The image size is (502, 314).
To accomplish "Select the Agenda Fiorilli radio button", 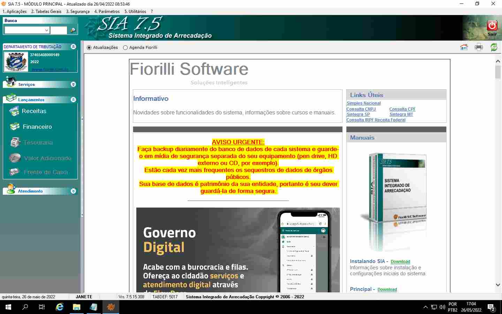I will [x=125, y=47].
